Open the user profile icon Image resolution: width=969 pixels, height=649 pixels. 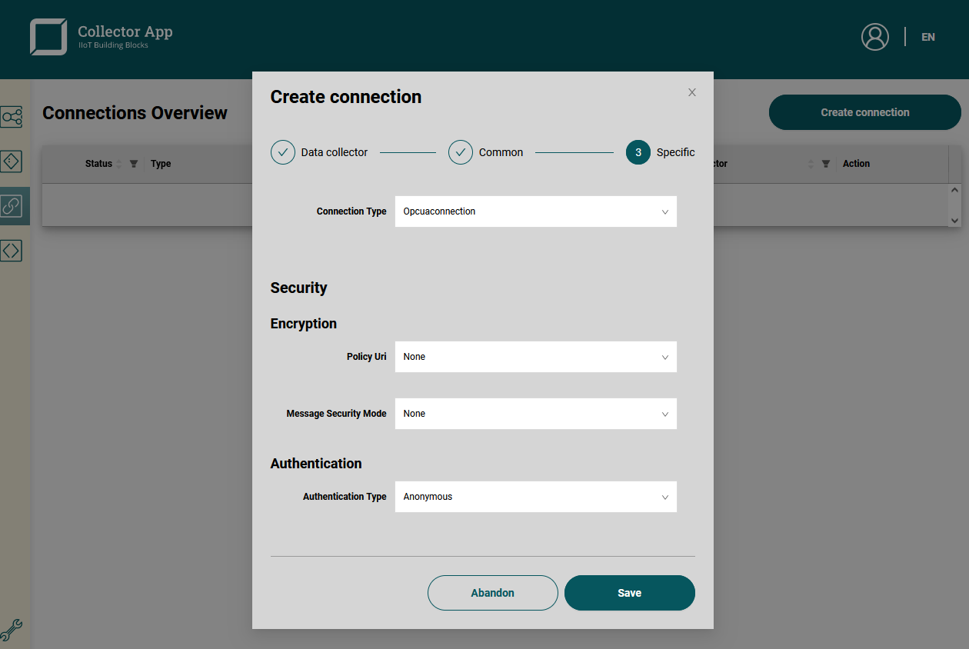point(874,37)
